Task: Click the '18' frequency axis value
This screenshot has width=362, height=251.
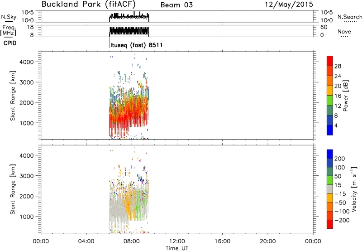Action: coord(31,27)
